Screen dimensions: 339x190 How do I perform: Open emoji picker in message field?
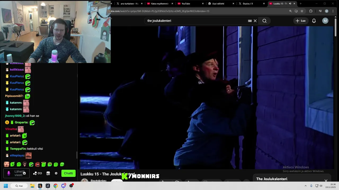pyautogui.click(x=24, y=173)
